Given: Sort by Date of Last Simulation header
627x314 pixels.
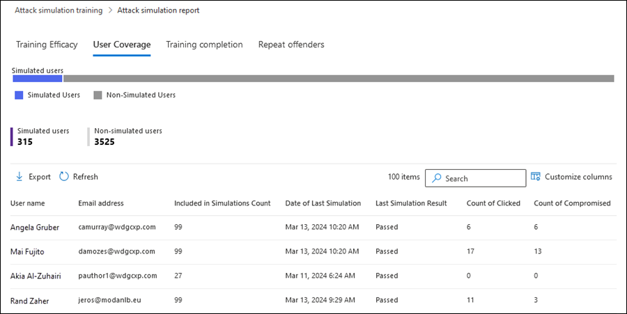Looking at the screenshot, I should (323, 203).
